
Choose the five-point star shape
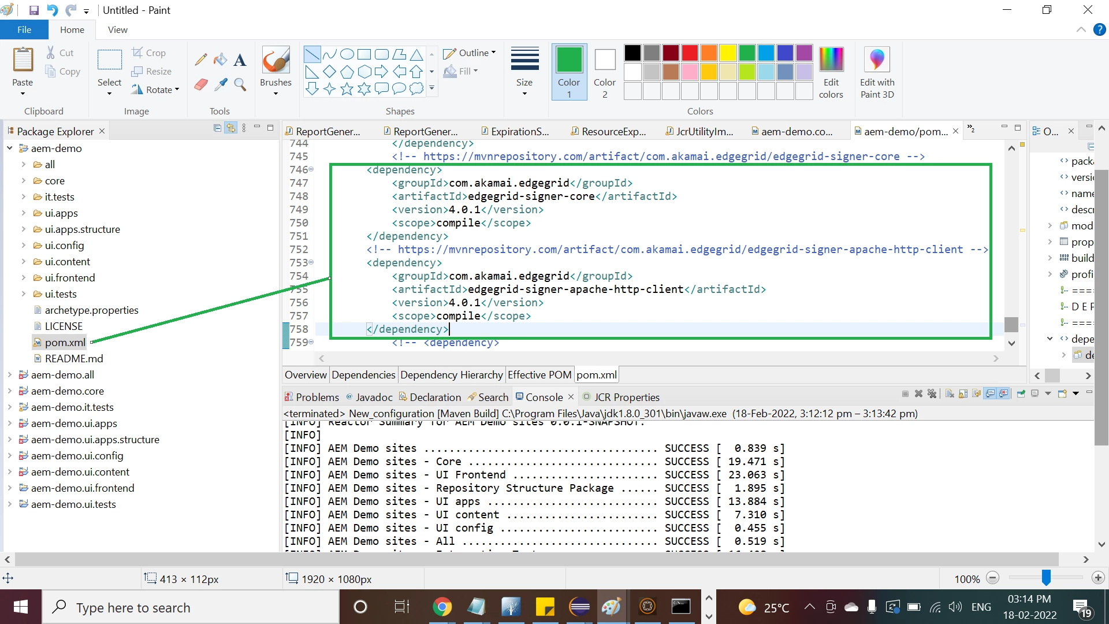coord(347,89)
